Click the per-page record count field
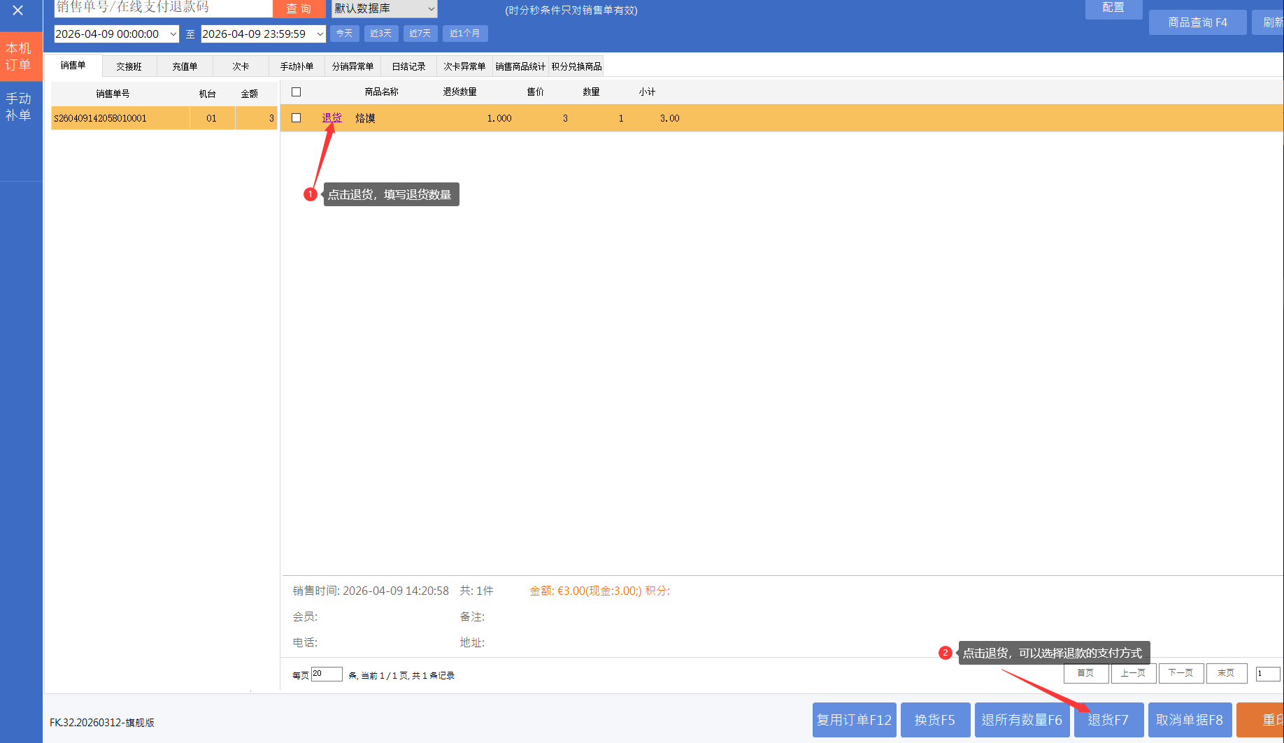The width and height of the screenshot is (1284, 743). 326,674
